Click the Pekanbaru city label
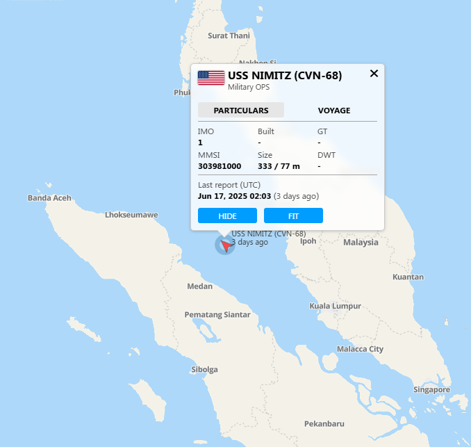471x447 pixels. 324,424
